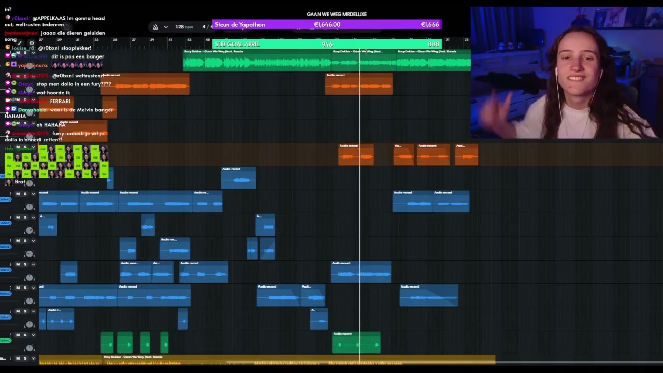Click the Steun de Yapathon purple donation bar
The width and height of the screenshot is (663, 373).
pos(327,24)
